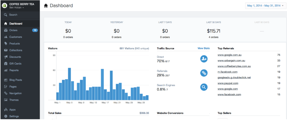
Task: Open the Themes sidebar item
Action: [14, 100]
